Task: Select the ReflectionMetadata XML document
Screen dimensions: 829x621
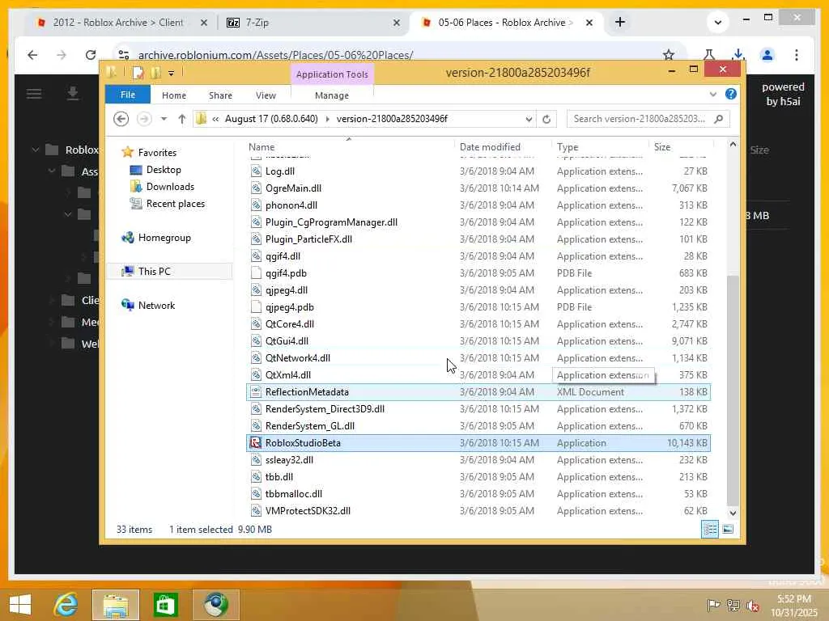Action: click(478, 392)
